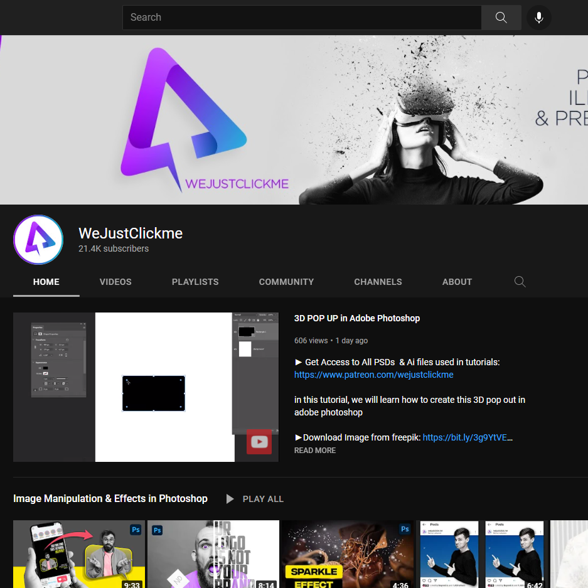Open Image Manipulation & Effects in Photoshop playlist

(110, 498)
